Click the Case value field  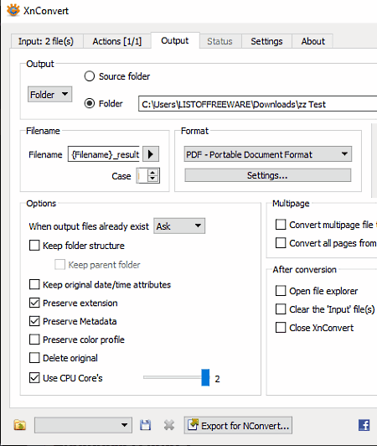click(142, 176)
